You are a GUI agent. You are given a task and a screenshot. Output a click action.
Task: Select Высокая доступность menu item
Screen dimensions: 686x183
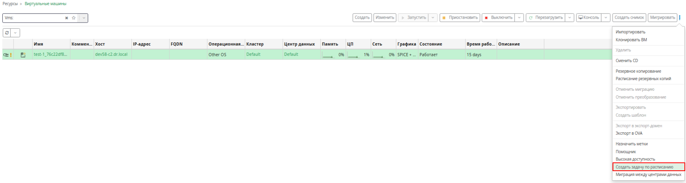[x=635, y=159]
